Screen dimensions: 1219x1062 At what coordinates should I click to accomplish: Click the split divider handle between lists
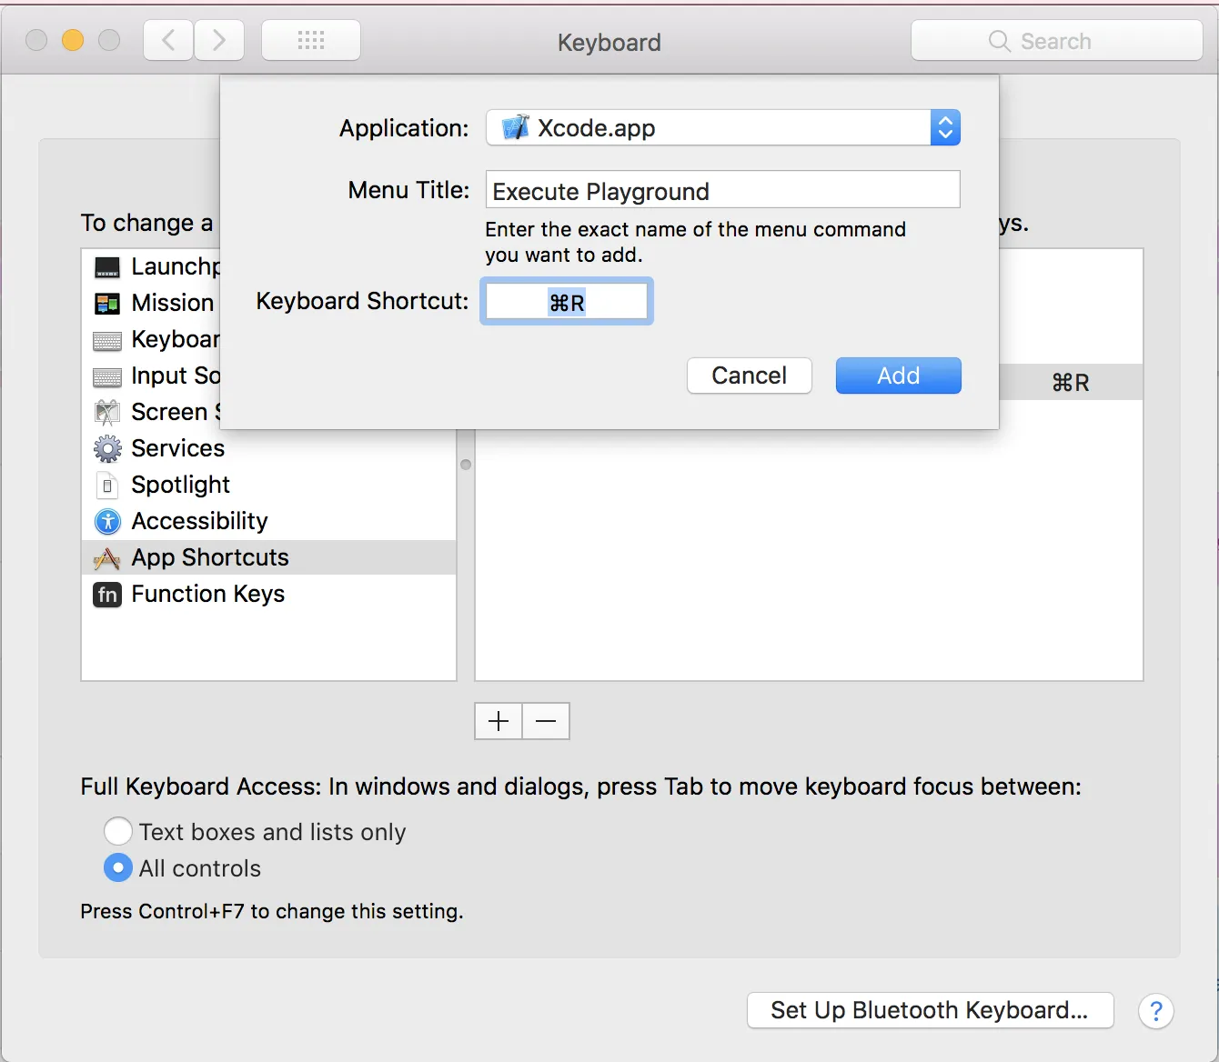tap(466, 465)
